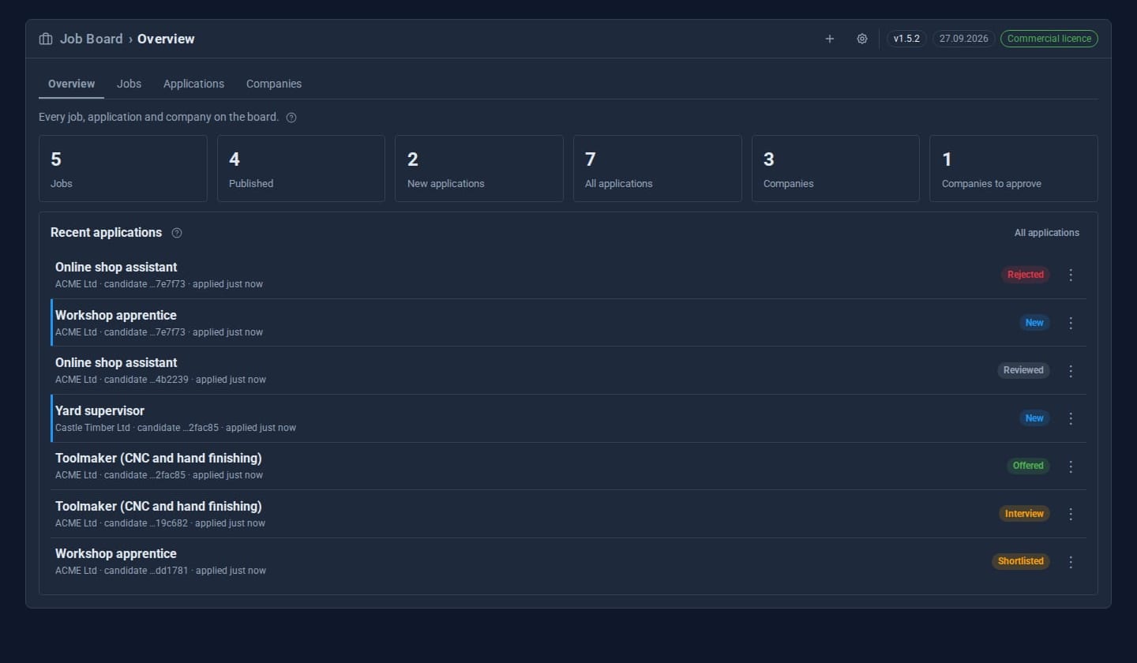Screen dimensions: 1137x663
Task: Click the Offered status badge
Action: pyautogui.click(x=1028, y=466)
